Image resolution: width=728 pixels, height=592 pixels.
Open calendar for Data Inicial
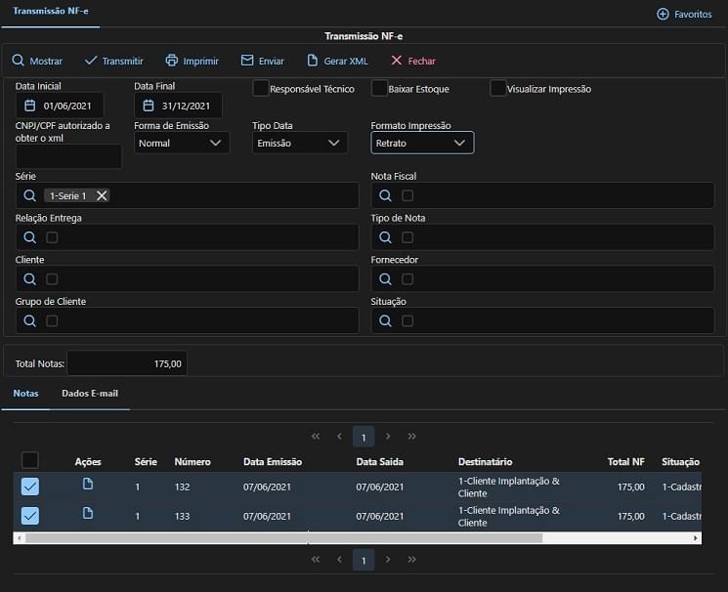click(x=29, y=106)
